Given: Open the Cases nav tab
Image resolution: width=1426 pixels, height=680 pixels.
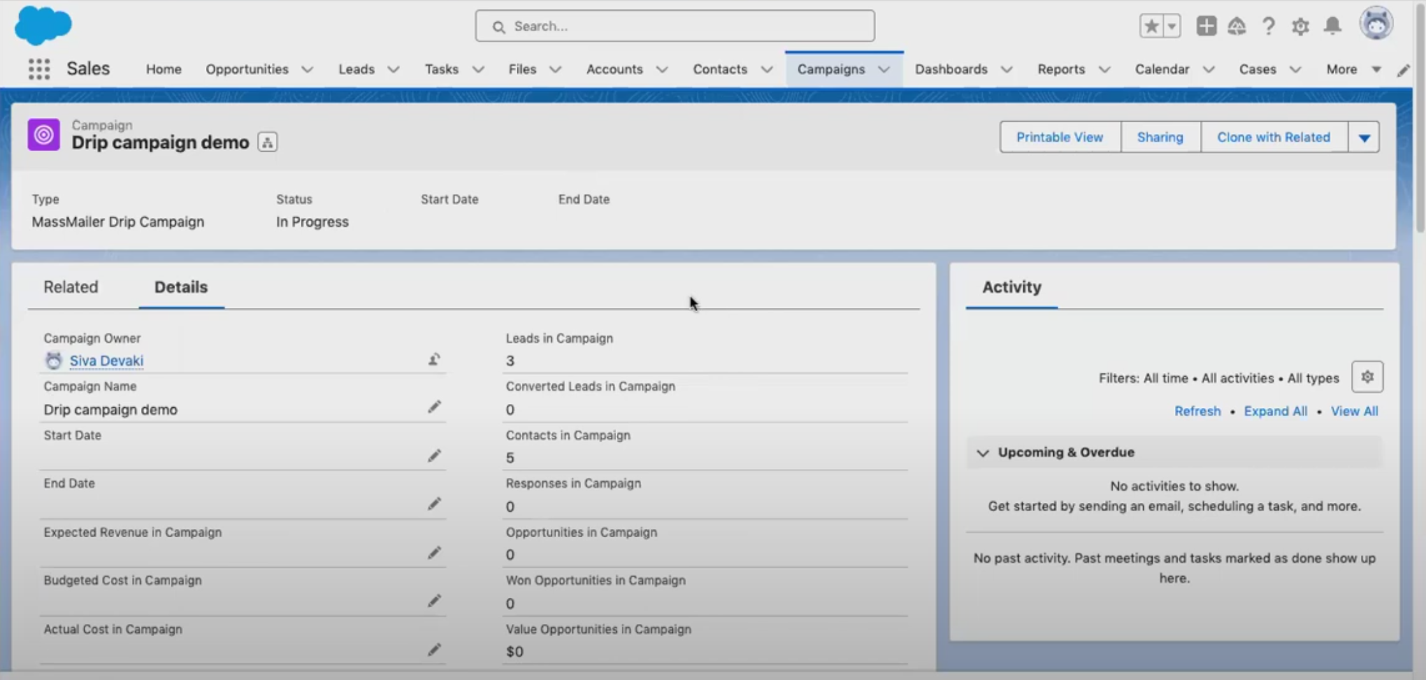Looking at the screenshot, I should click(x=1257, y=69).
